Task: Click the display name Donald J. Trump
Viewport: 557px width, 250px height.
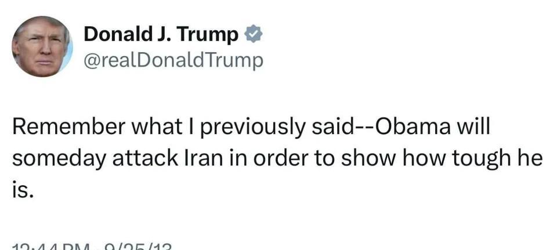Action: [161, 35]
